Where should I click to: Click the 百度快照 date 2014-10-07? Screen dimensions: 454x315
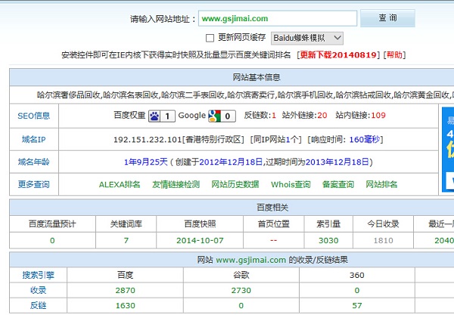pos(200,241)
